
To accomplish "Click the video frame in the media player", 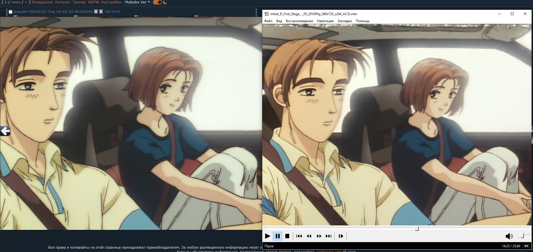I will click(x=397, y=125).
